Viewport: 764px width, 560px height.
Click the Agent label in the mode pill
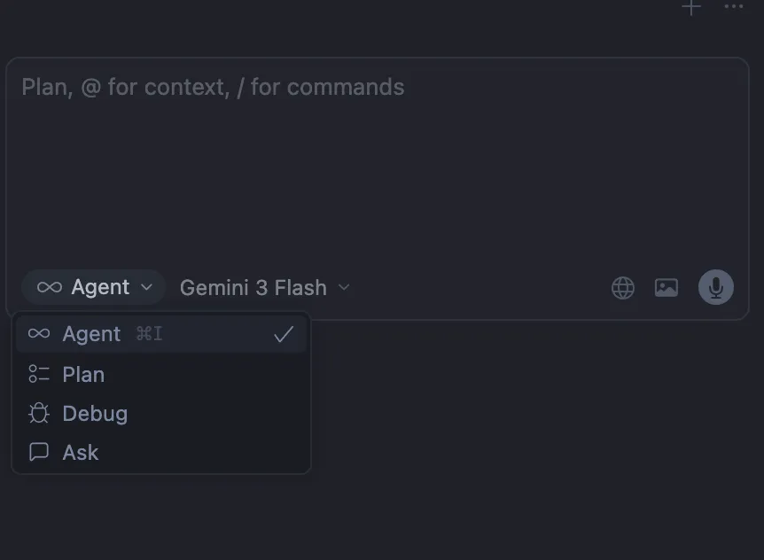[100, 287]
